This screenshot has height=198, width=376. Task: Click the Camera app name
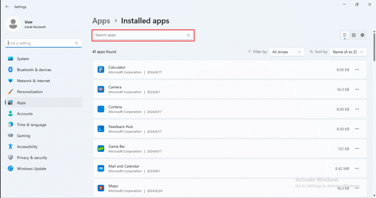click(x=115, y=87)
